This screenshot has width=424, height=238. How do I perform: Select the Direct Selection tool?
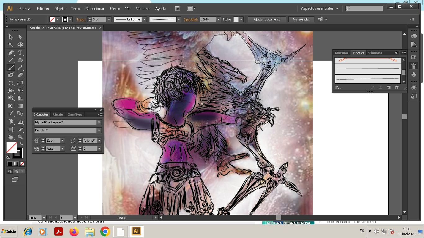coord(20,37)
